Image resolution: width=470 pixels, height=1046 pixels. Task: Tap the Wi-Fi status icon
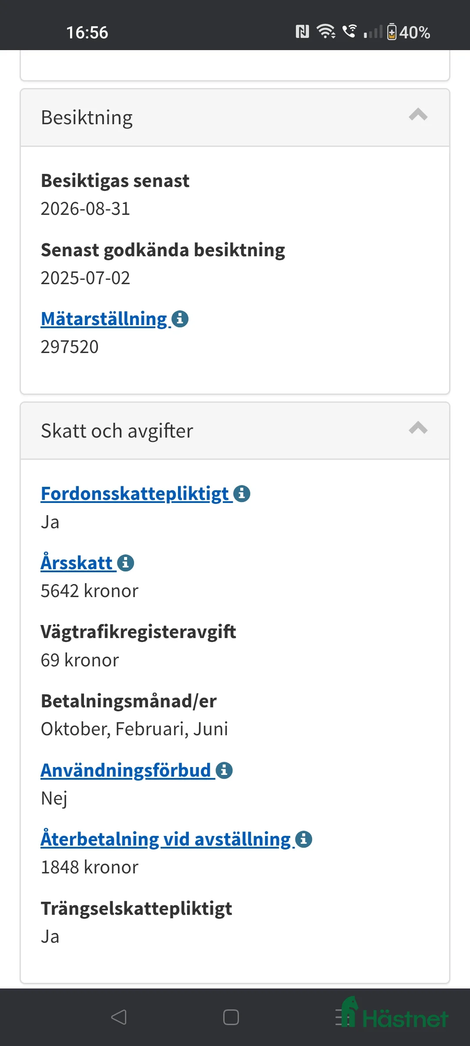tap(325, 31)
